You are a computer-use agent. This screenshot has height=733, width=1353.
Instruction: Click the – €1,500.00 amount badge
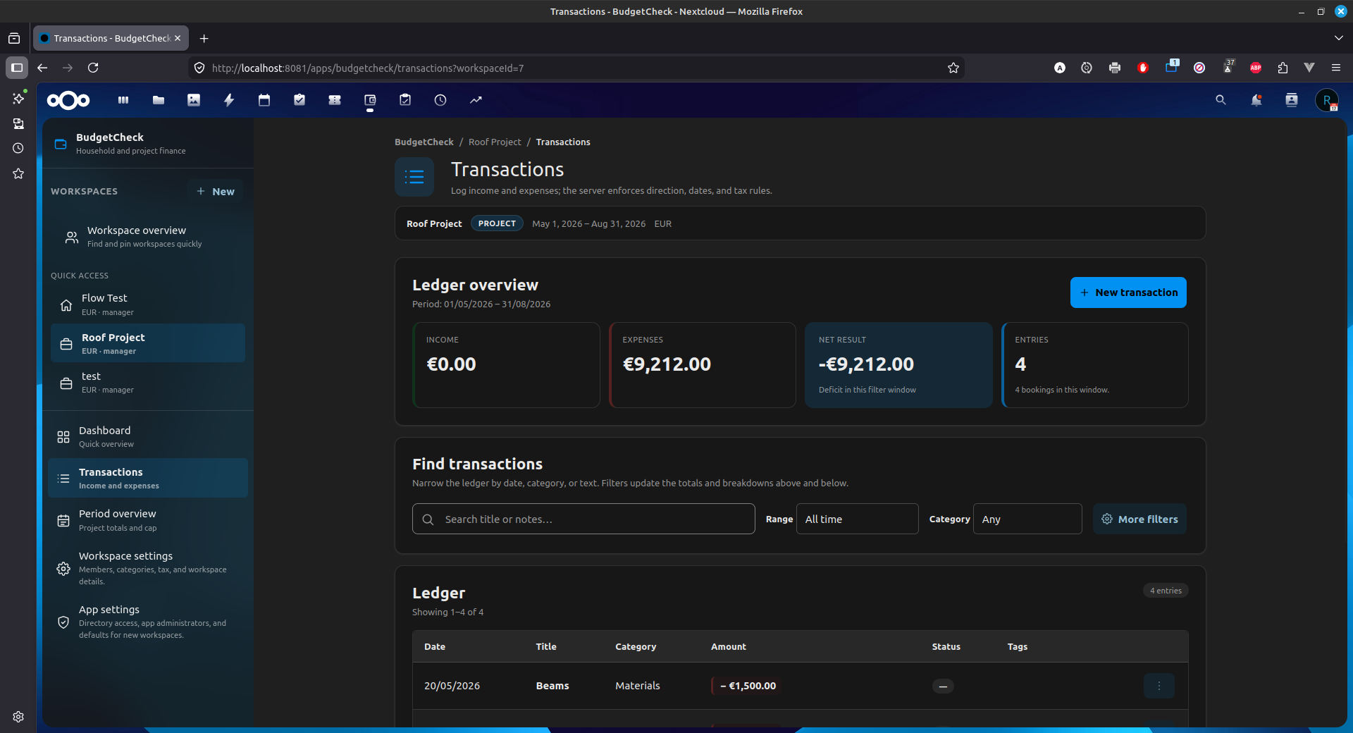747,686
